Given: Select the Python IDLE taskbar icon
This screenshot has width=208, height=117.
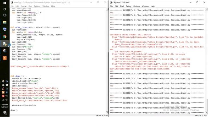Looking at the screenshot, I should pyautogui.click(x=5, y=44).
